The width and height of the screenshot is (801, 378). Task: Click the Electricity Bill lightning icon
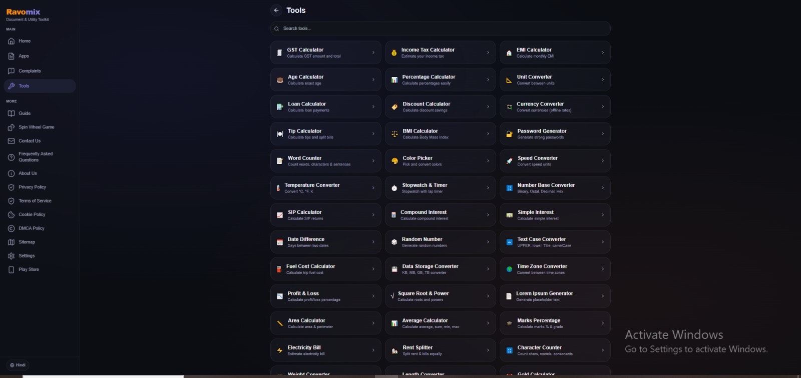tap(280, 350)
